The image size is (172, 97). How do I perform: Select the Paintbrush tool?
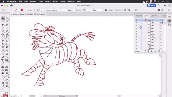click(x=7, y=31)
